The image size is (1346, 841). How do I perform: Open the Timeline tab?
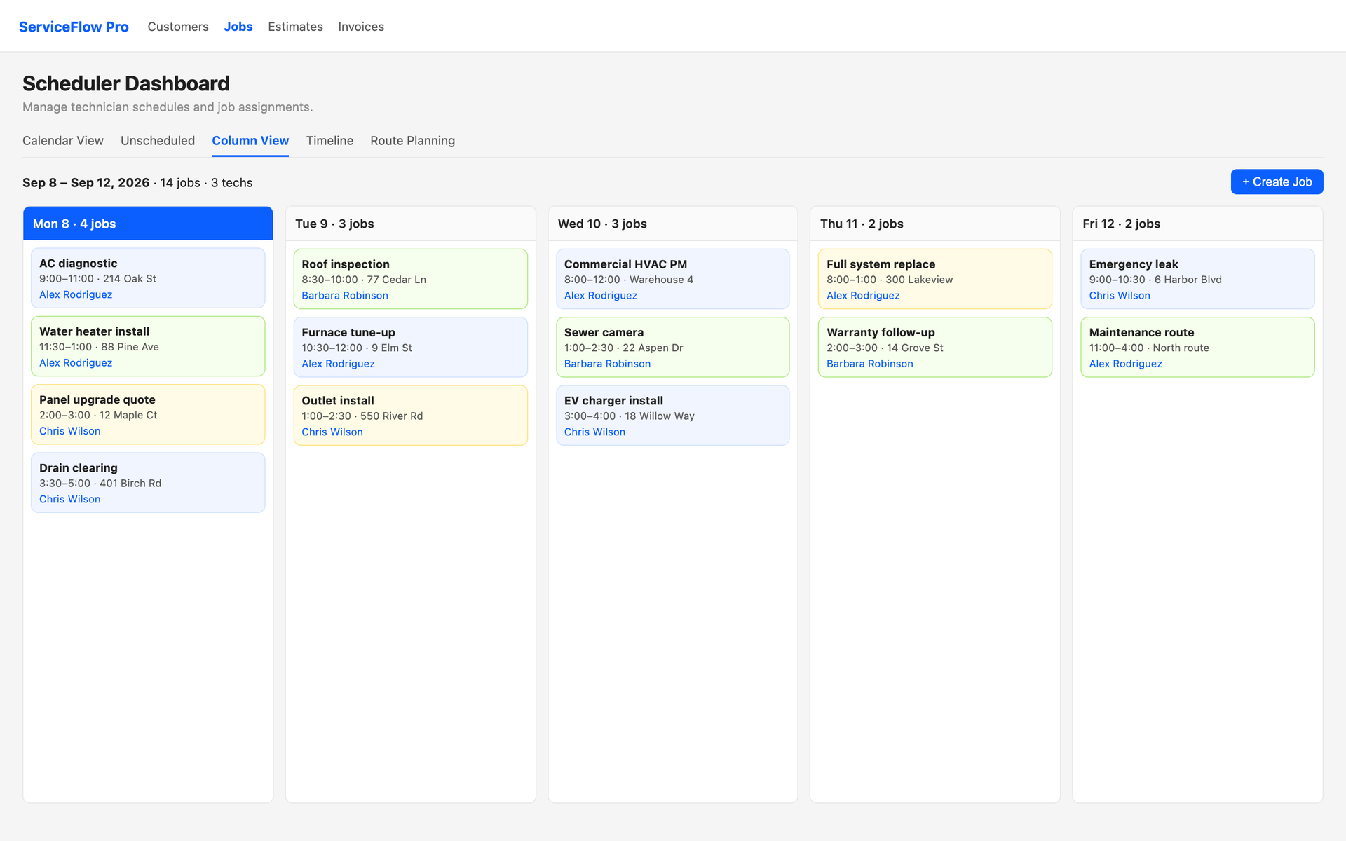pos(329,141)
